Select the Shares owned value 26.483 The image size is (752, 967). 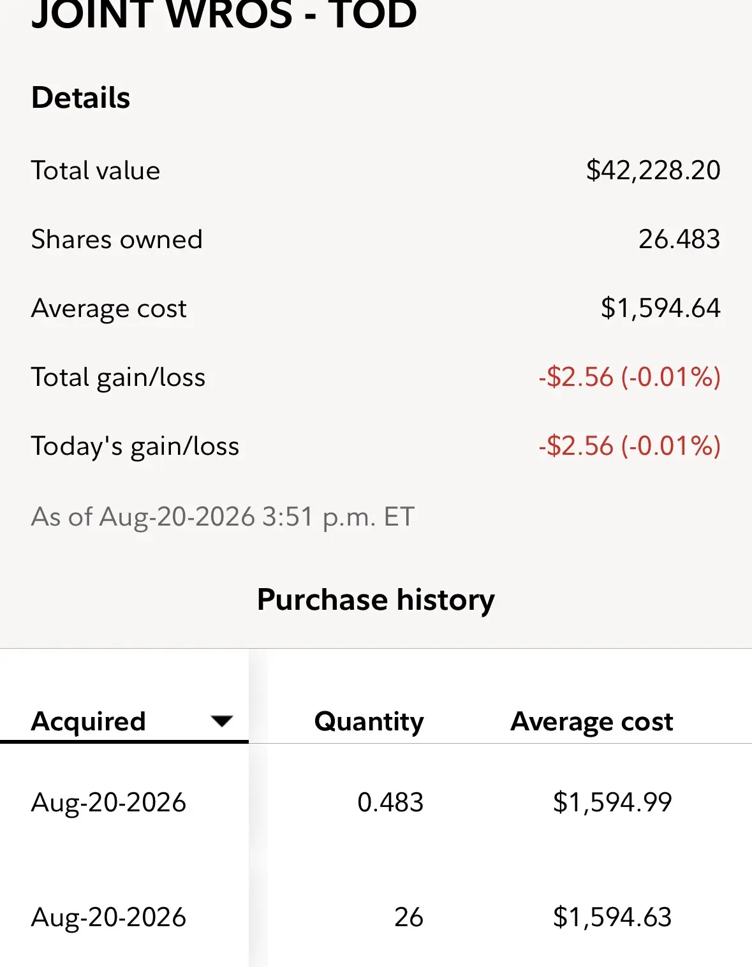click(679, 239)
